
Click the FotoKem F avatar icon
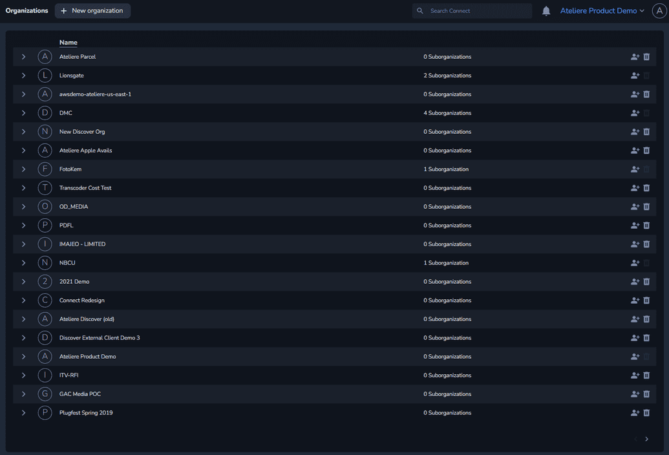(45, 169)
